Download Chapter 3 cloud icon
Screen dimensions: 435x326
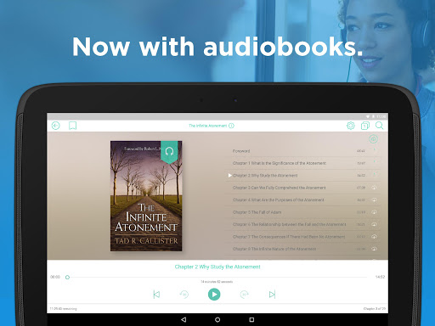(374, 188)
